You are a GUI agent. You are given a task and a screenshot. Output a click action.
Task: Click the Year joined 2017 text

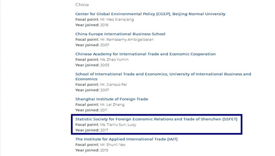pos(92,130)
